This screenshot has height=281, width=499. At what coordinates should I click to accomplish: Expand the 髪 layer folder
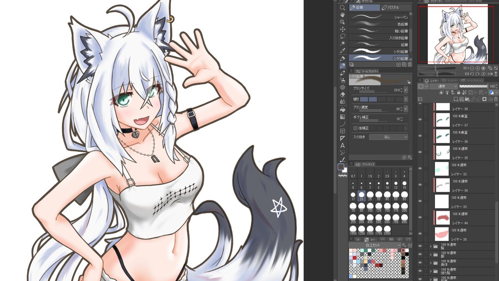[x=431, y=246]
